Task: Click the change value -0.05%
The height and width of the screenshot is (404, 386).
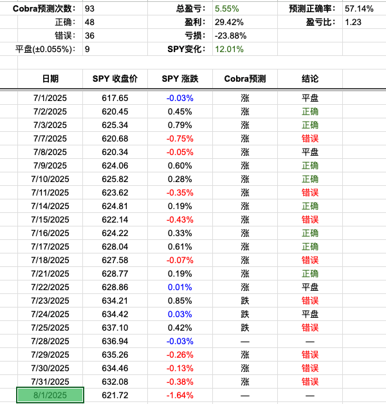Action: click(x=180, y=152)
